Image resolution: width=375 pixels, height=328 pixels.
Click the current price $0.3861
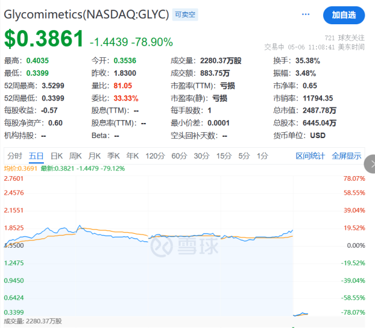44,38
